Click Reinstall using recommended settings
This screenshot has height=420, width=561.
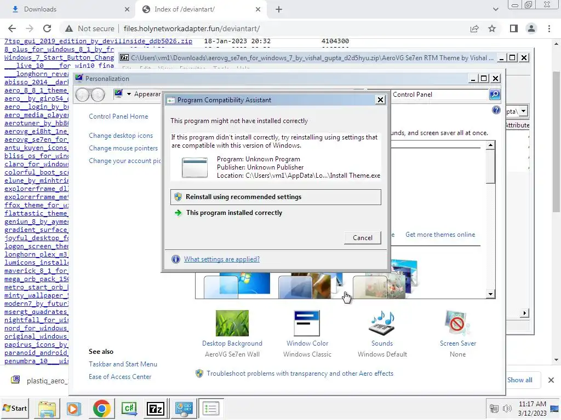click(x=276, y=197)
